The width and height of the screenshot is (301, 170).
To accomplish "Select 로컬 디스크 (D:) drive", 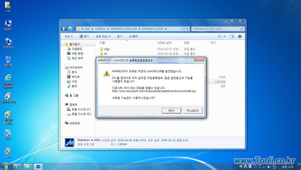I will [x=79, y=114].
